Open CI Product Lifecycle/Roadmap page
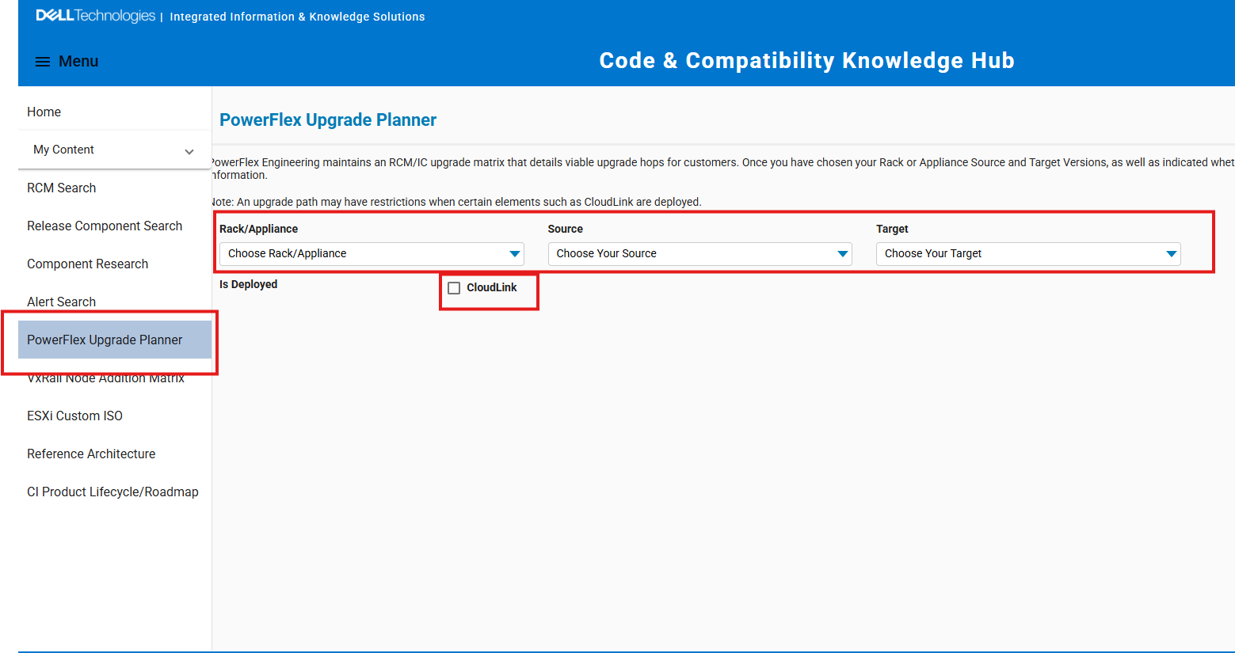This screenshot has height=653, width=1235. click(112, 492)
